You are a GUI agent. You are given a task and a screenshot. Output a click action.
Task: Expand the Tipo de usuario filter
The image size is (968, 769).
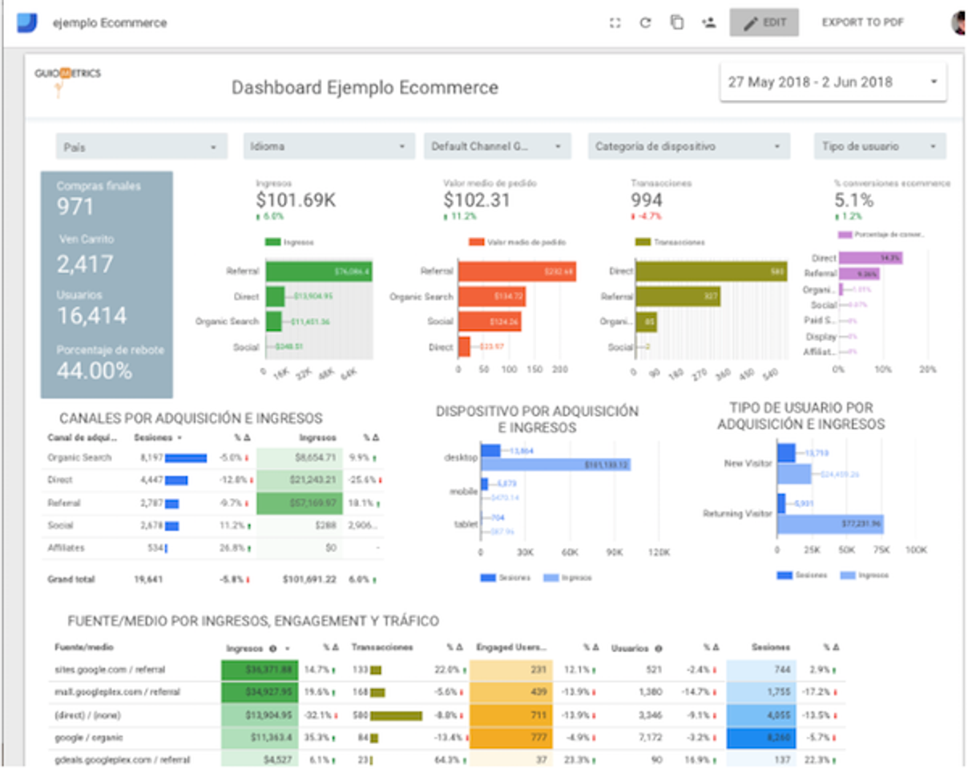pyautogui.click(x=879, y=147)
